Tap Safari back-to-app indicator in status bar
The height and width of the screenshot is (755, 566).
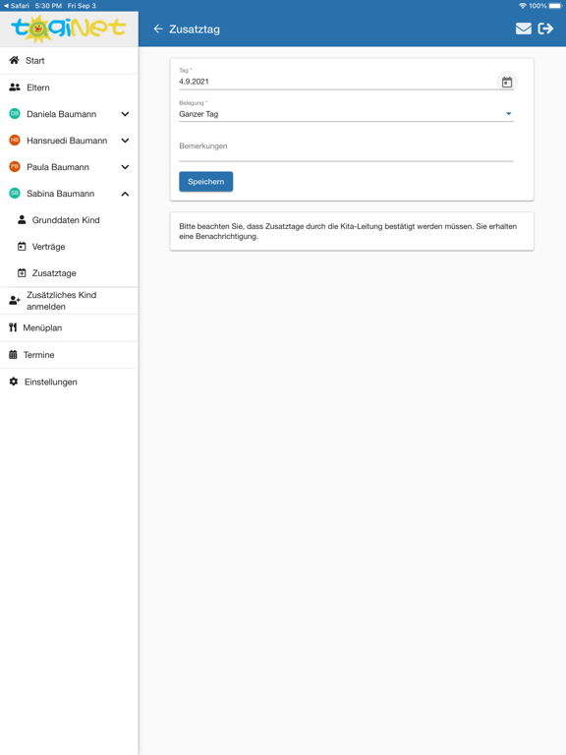(x=17, y=6)
